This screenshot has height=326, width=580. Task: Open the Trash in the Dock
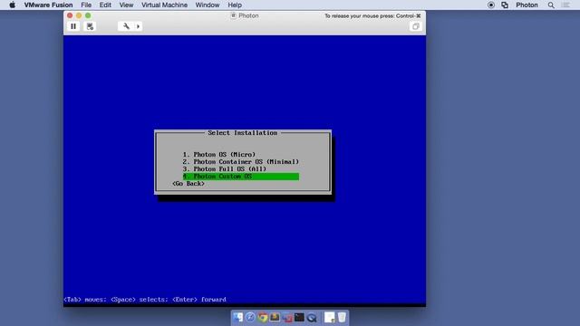[x=342, y=317]
